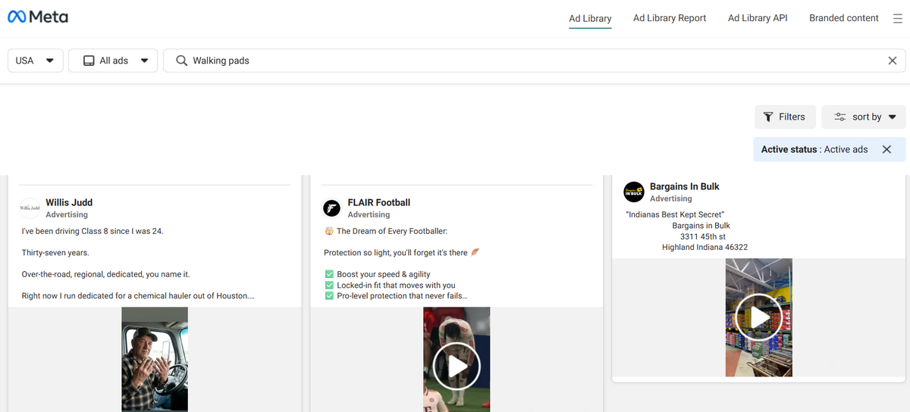
Task: Click "Highland Indiana 46322" text
Action: click(x=704, y=248)
